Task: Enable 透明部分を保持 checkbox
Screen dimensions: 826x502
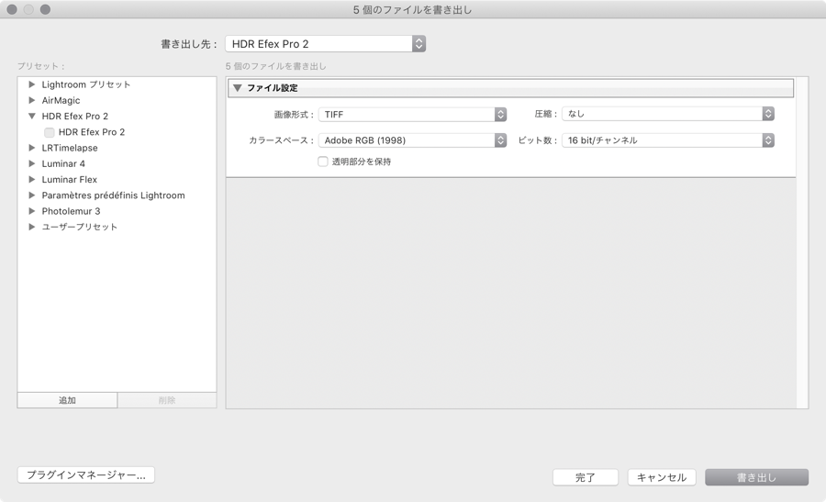Action: click(323, 162)
